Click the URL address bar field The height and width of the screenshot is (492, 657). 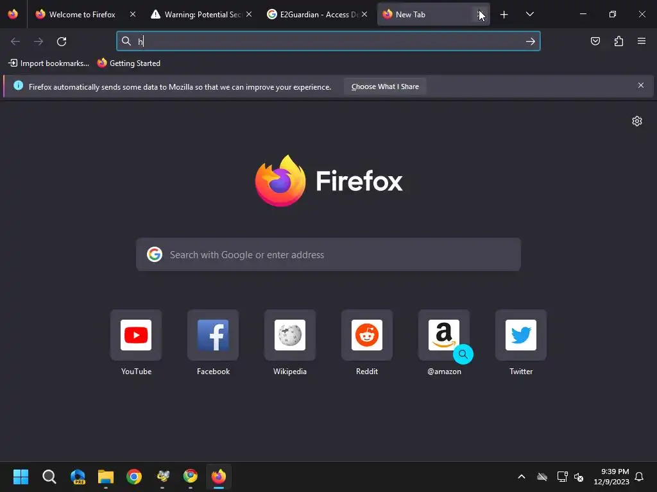click(328, 41)
